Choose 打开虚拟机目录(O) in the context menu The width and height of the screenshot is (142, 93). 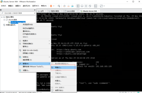click(x=35, y=34)
